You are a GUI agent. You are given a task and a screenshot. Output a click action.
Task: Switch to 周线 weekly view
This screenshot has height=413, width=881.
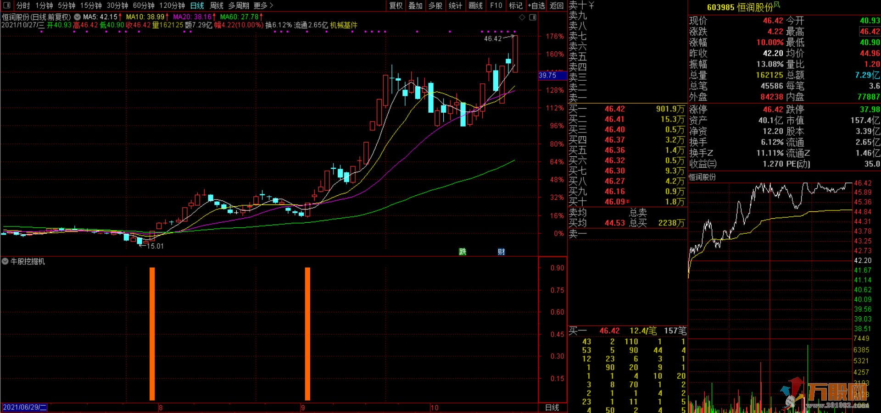pos(217,6)
